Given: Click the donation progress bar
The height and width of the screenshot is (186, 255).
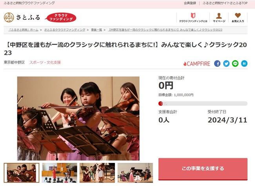Looking at the screenshot, I should (203, 104).
